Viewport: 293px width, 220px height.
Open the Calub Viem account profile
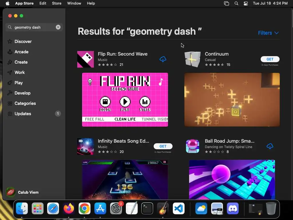pyautogui.click(x=22, y=192)
